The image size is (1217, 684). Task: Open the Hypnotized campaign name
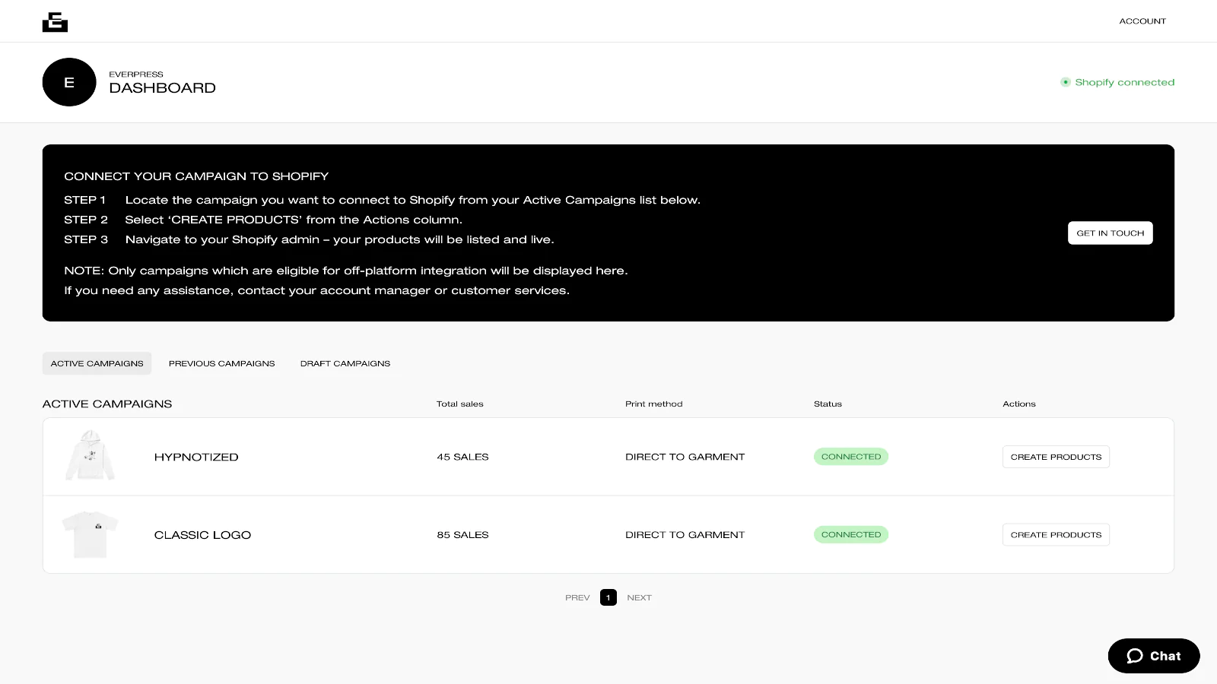[x=196, y=457]
